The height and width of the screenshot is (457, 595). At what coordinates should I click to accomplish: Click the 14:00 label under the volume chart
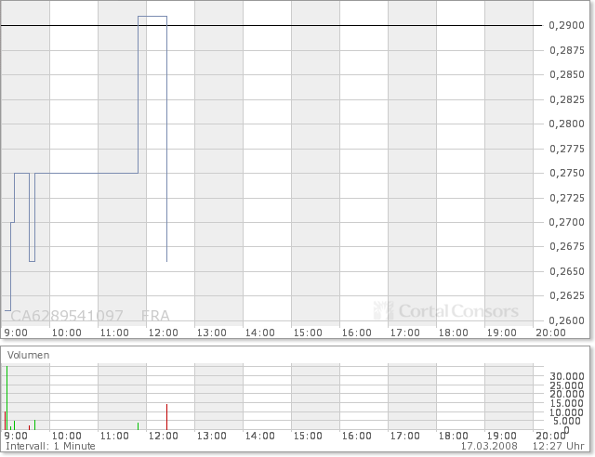[259, 436]
